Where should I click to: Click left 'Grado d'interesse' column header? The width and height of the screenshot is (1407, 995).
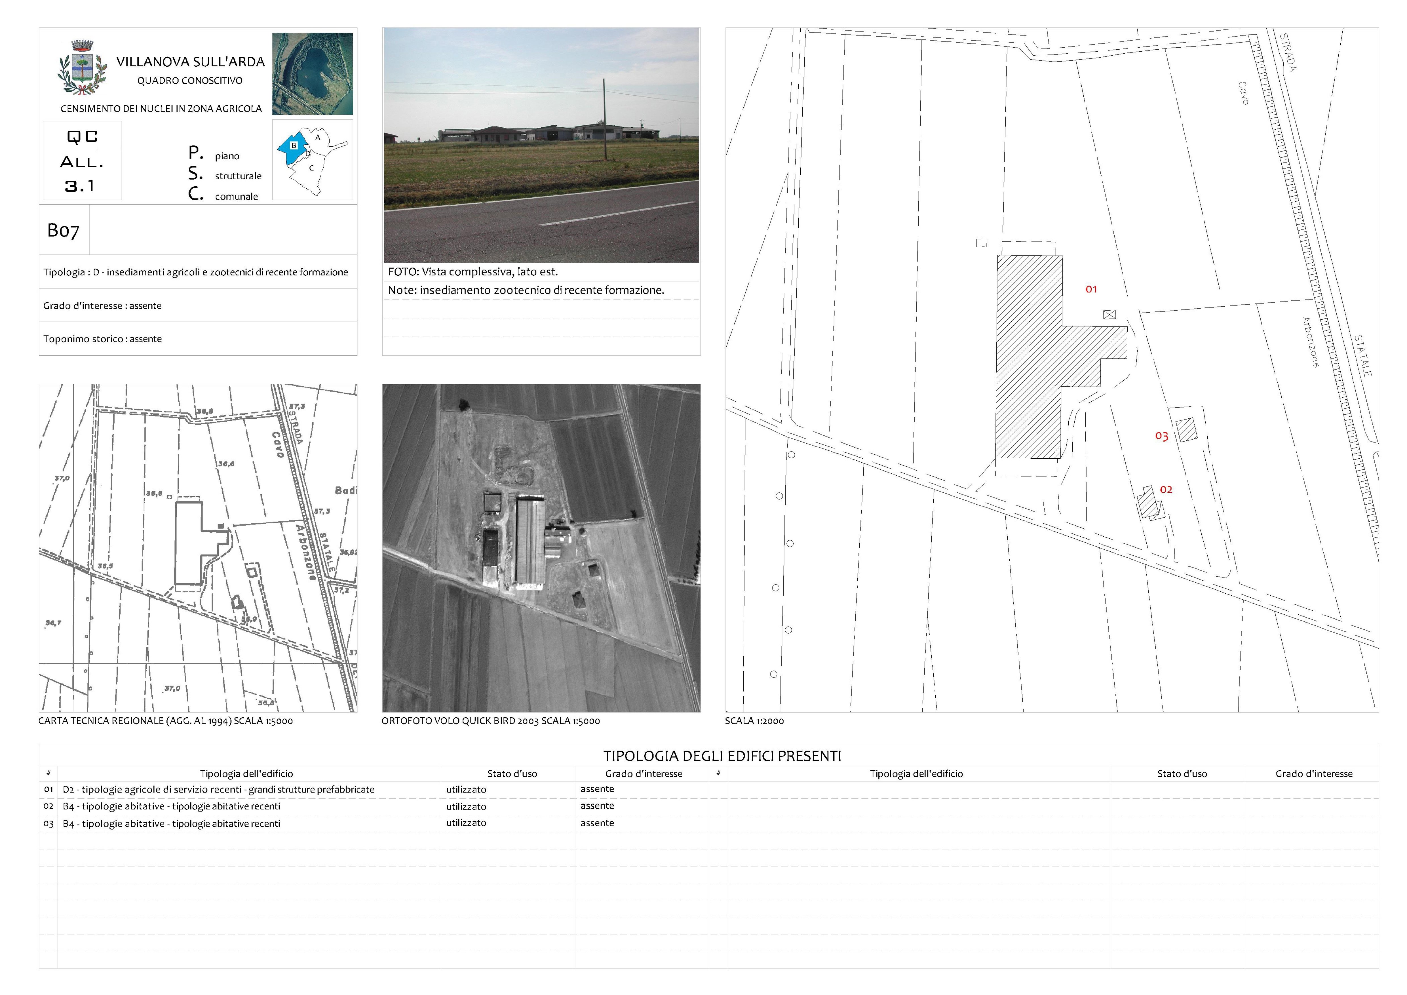[644, 774]
